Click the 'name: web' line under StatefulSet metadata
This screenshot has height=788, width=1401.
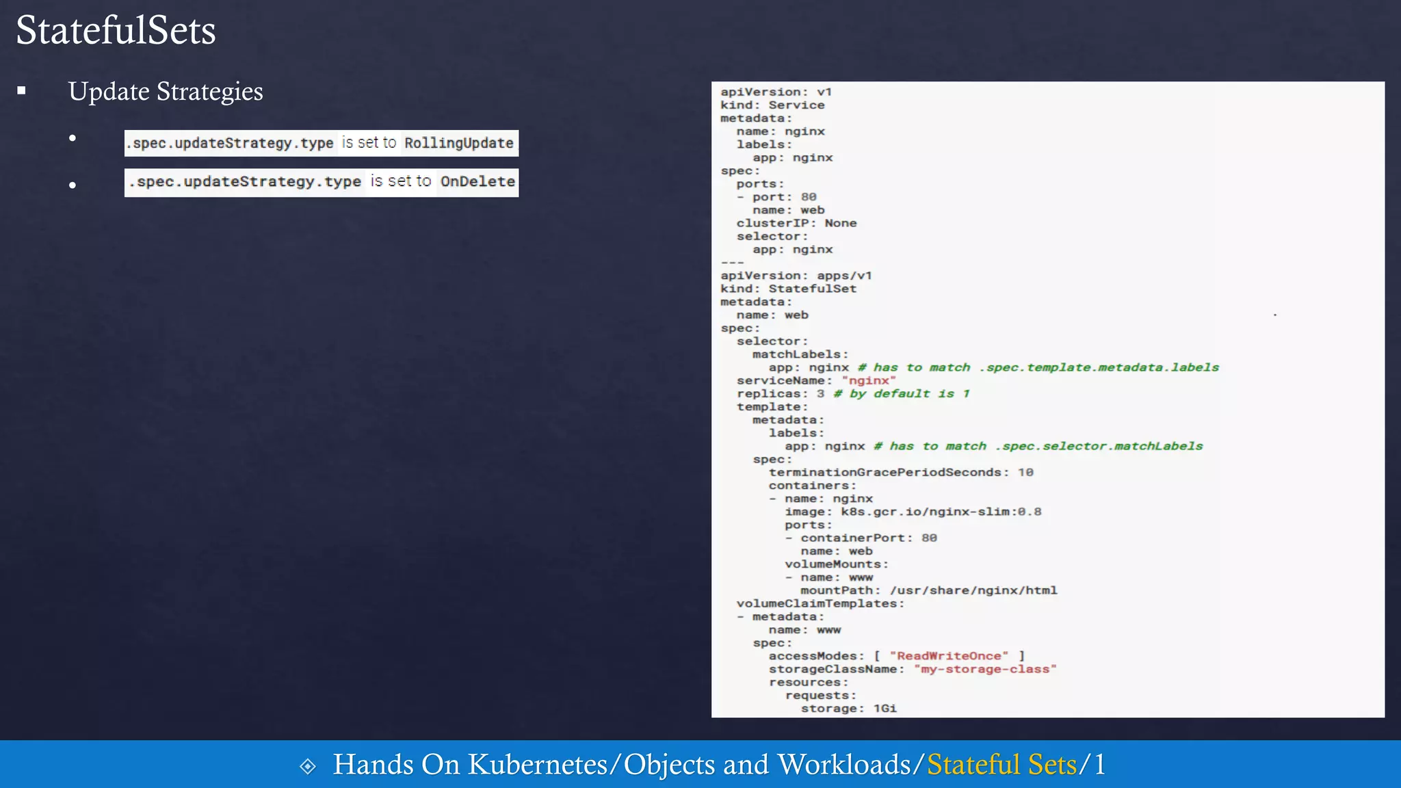click(x=772, y=315)
